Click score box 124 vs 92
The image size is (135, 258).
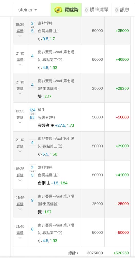32,114
